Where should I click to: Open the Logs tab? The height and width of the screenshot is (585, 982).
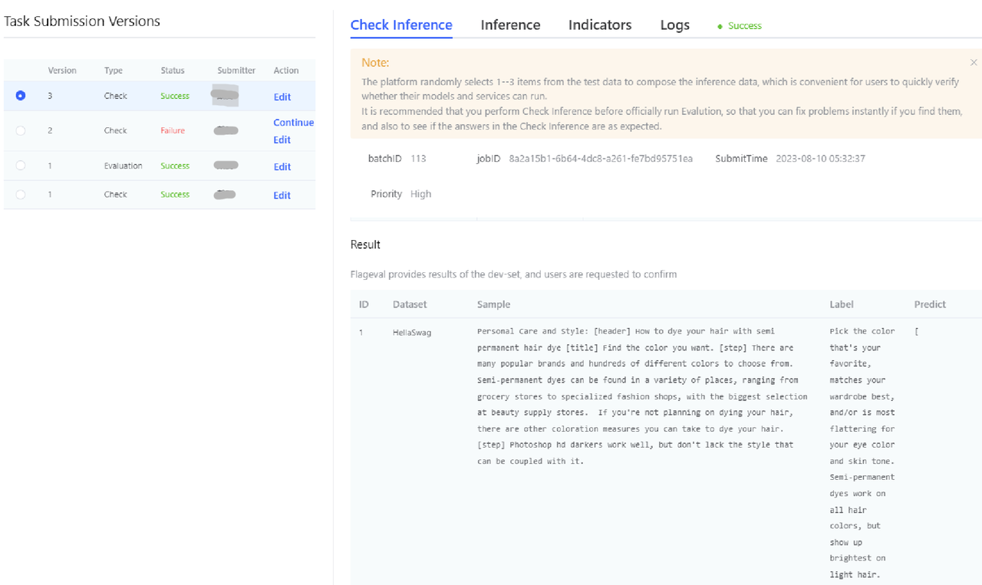point(674,25)
